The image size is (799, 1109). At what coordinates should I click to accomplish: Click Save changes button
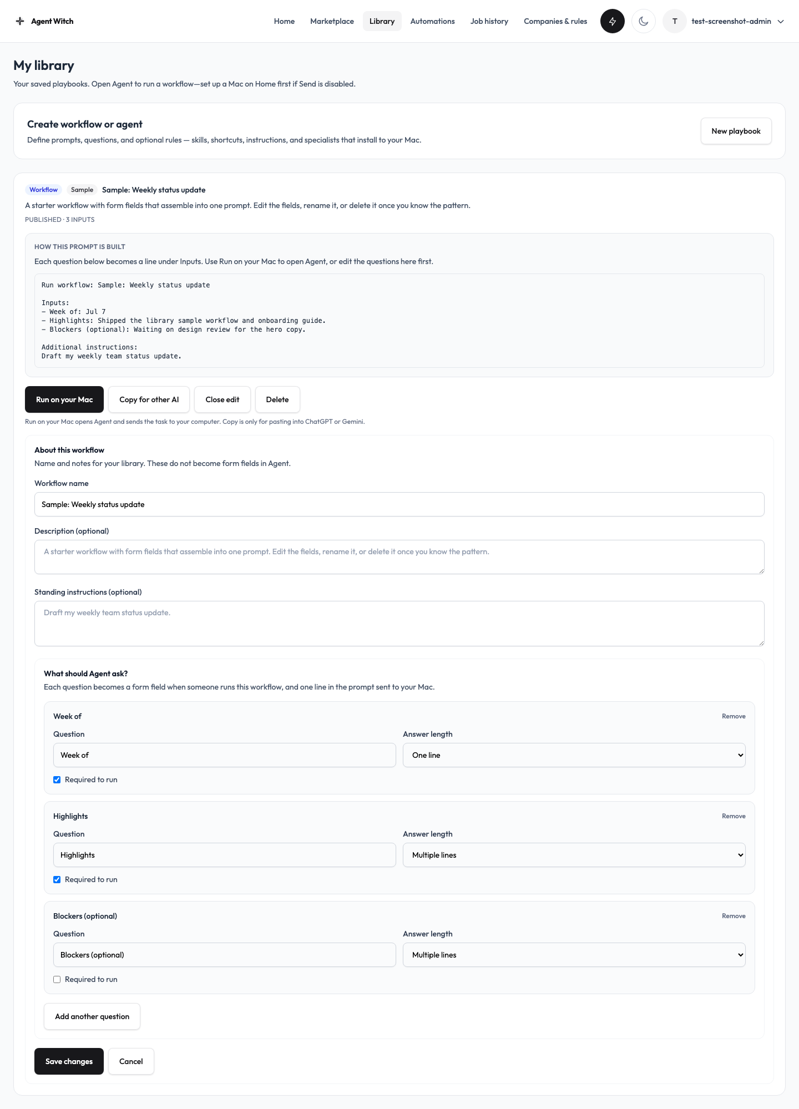point(69,1061)
